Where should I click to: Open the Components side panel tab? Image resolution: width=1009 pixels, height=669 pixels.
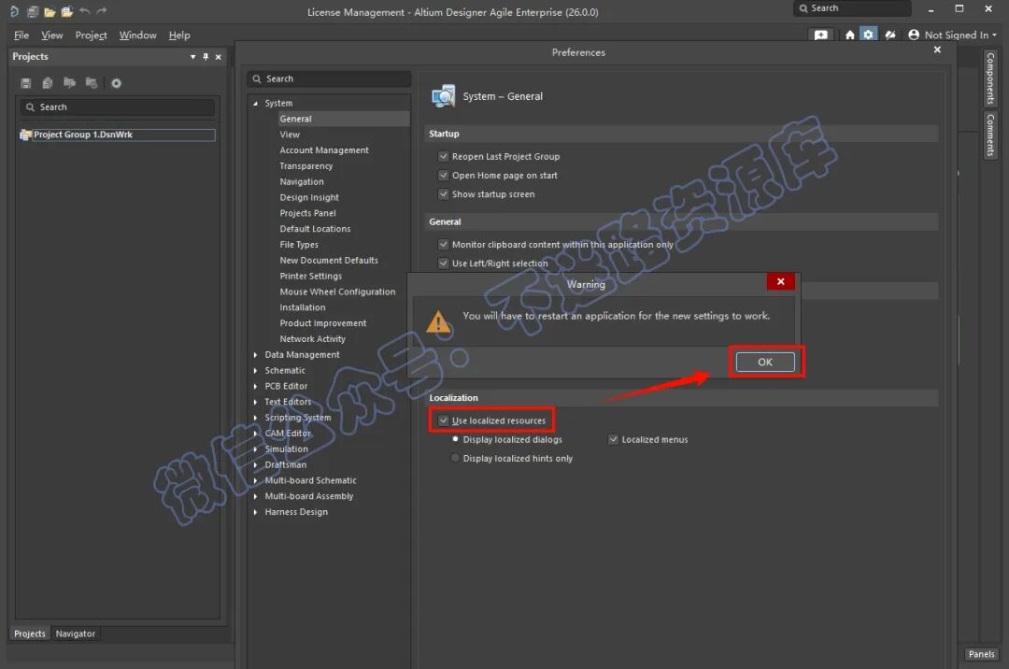click(990, 78)
